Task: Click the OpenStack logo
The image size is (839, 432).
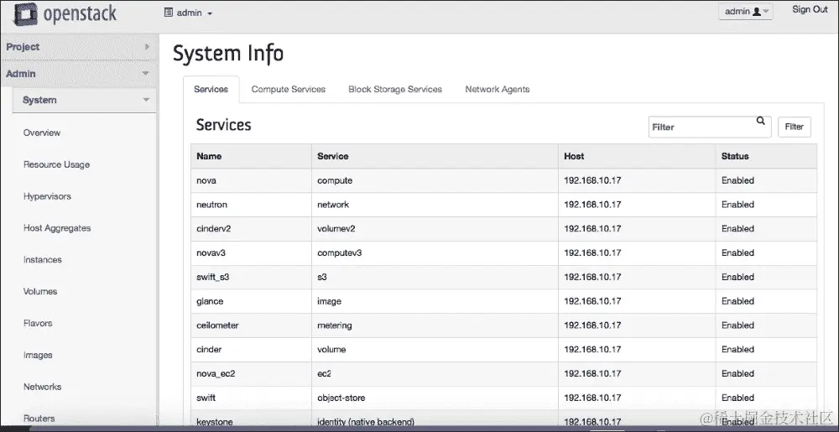Action: pyautogui.click(x=65, y=14)
